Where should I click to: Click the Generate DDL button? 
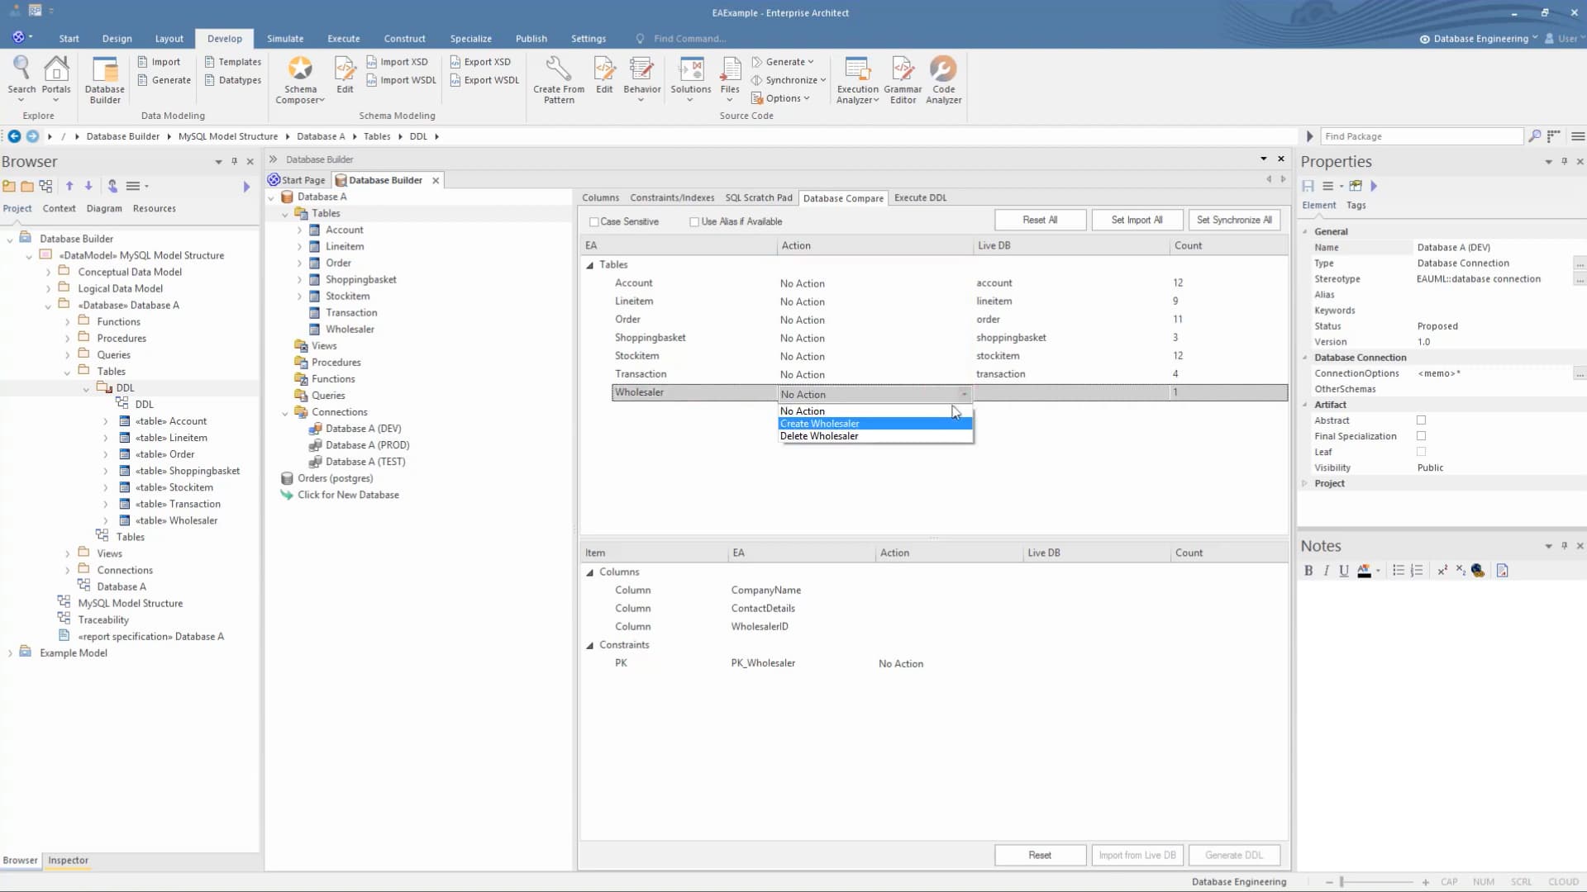[1234, 855]
